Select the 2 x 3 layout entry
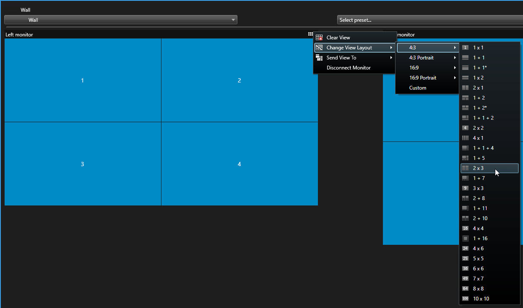This screenshot has width=523, height=308. tap(478, 168)
